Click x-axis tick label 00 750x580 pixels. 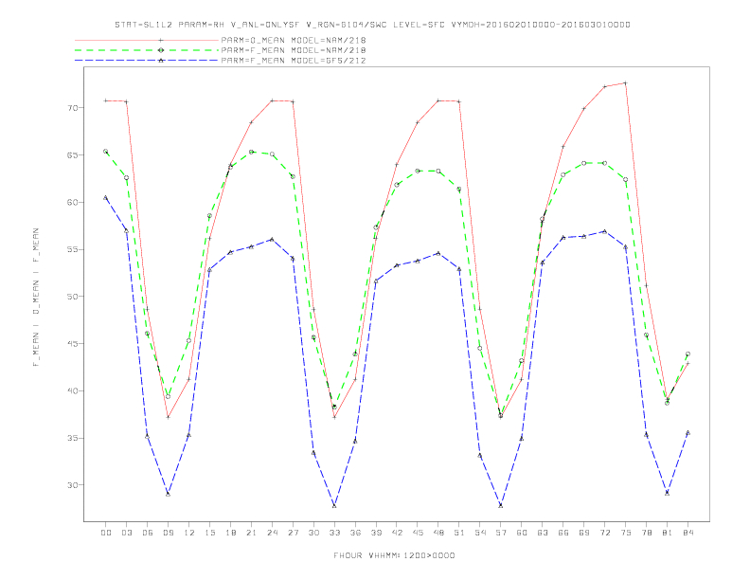(x=106, y=533)
